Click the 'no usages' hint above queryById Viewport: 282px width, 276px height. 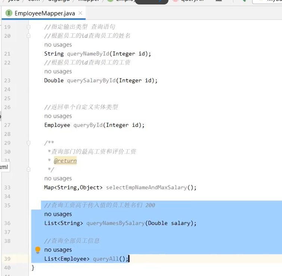pos(58,116)
